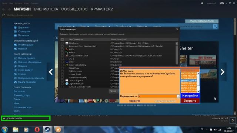
Task: Click the About Java program icon
Action: pyautogui.click(x=67, y=43)
